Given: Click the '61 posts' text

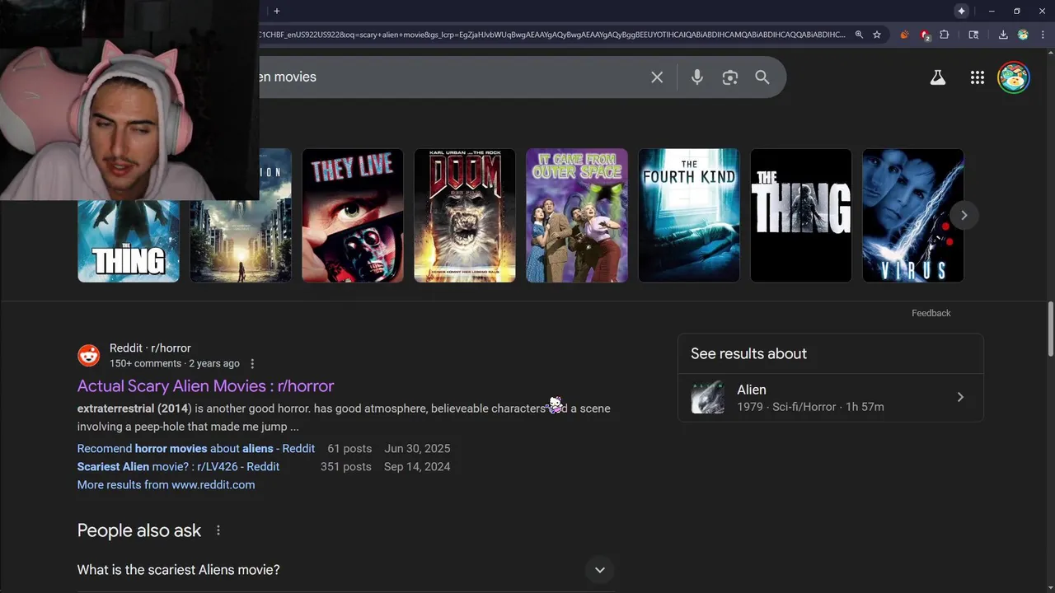Looking at the screenshot, I should click(x=349, y=448).
